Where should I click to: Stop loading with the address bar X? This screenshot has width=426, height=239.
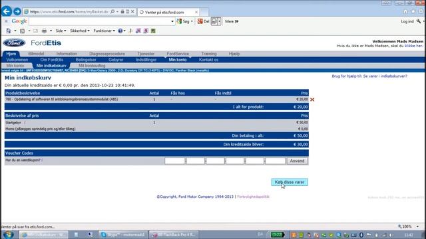click(132, 12)
